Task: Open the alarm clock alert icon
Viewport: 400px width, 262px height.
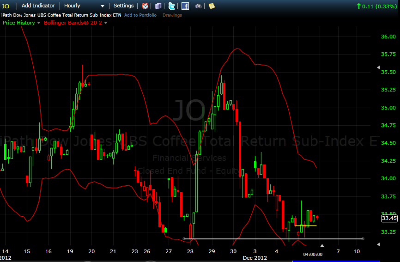Action: pyautogui.click(x=145, y=6)
